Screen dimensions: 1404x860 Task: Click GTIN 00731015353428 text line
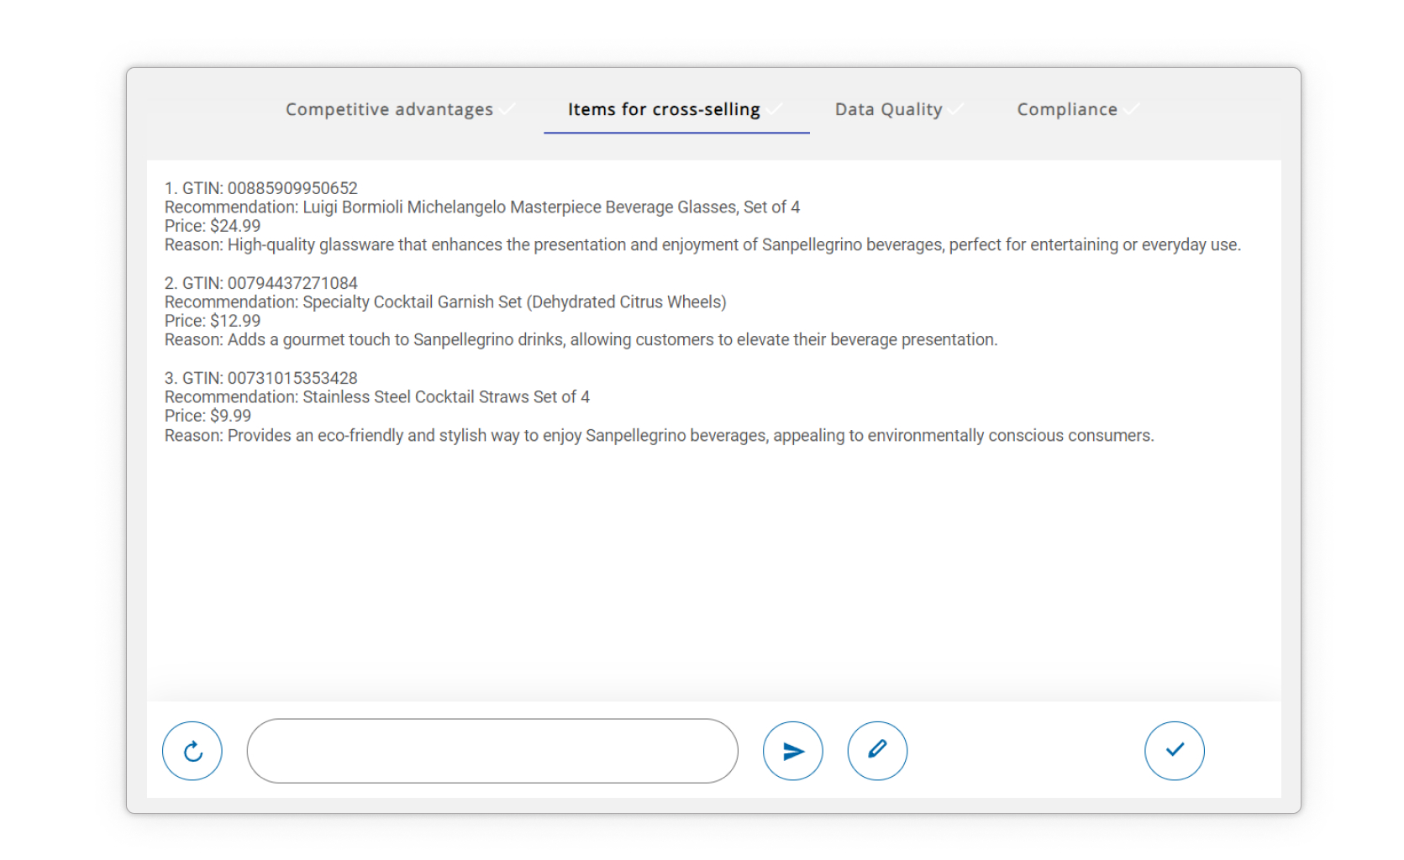click(x=261, y=378)
